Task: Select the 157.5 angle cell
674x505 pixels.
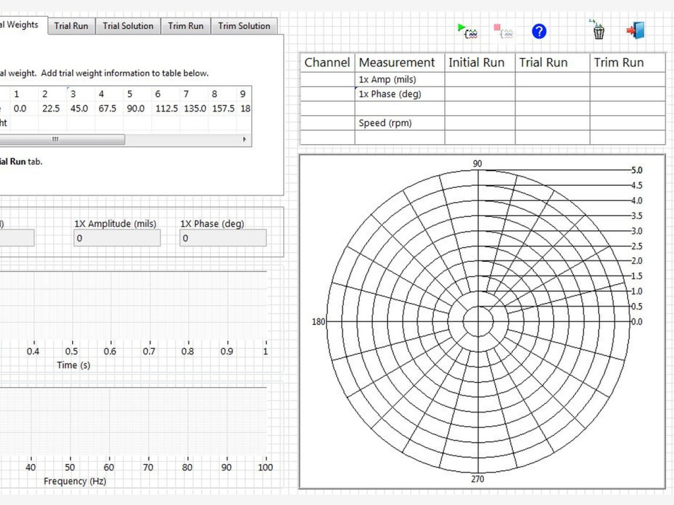Action: pyautogui.click(x=223, y=108)
